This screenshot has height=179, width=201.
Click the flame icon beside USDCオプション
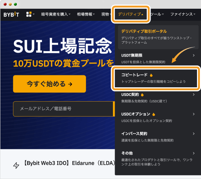coord(153,114)
